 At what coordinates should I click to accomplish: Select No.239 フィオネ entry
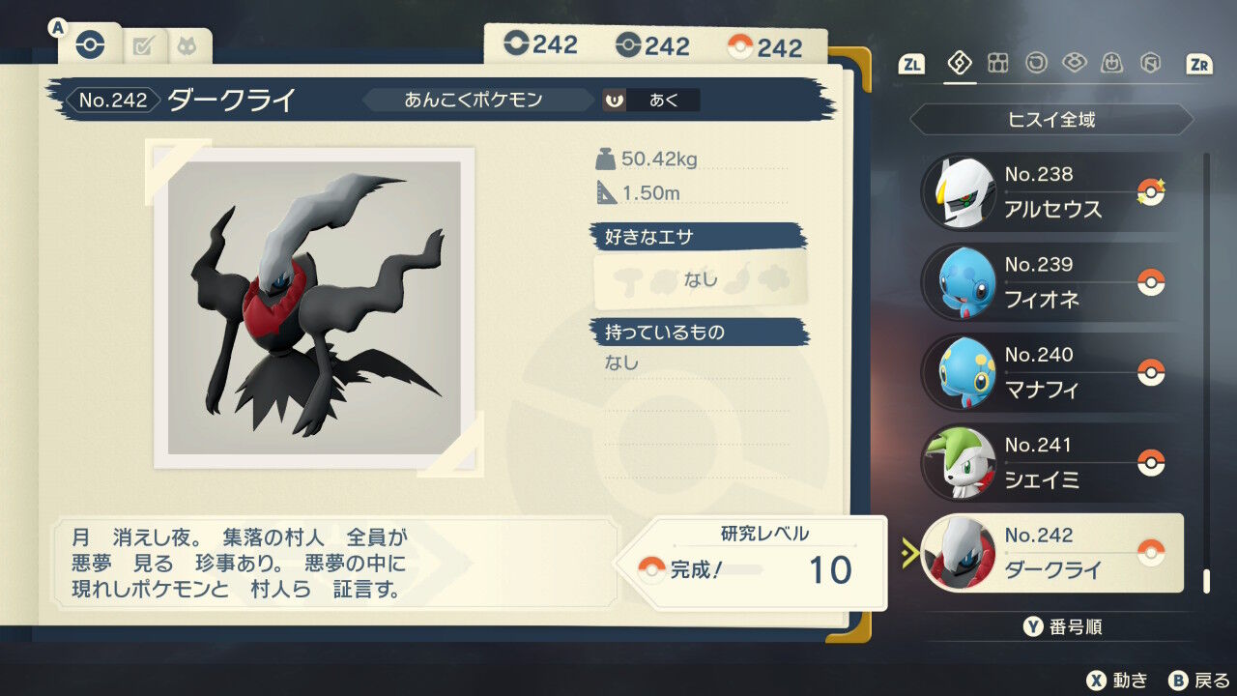(1051, 281)
